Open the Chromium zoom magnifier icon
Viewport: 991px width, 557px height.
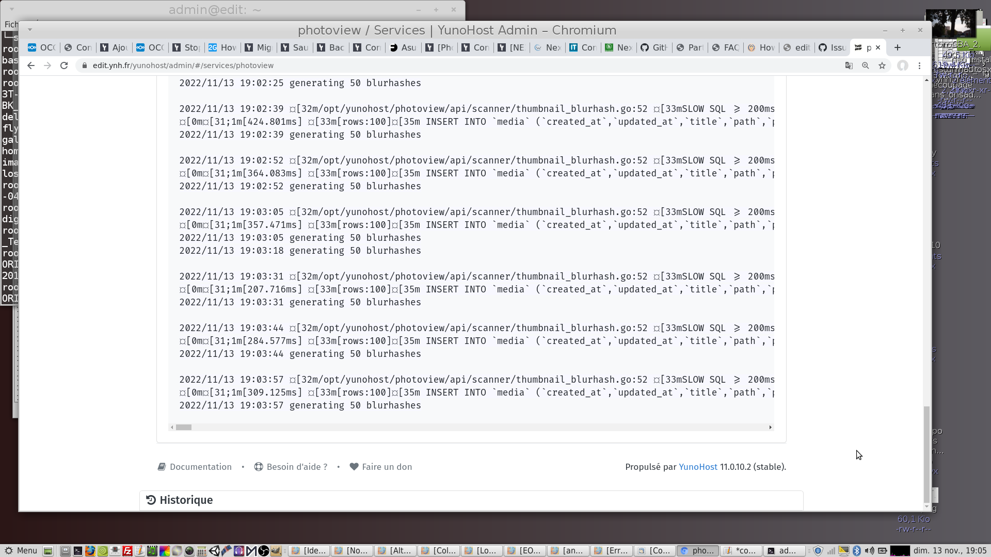pos(866,65)
